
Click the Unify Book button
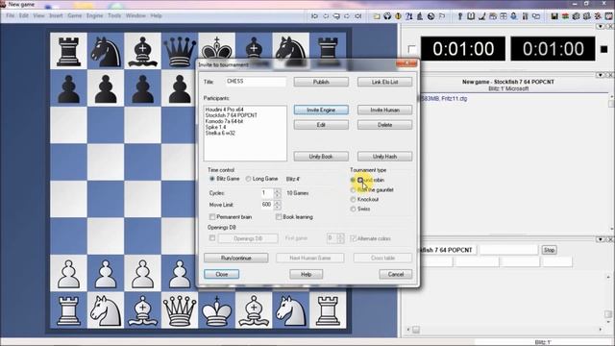pyautogui.click(x=321, y=157)
